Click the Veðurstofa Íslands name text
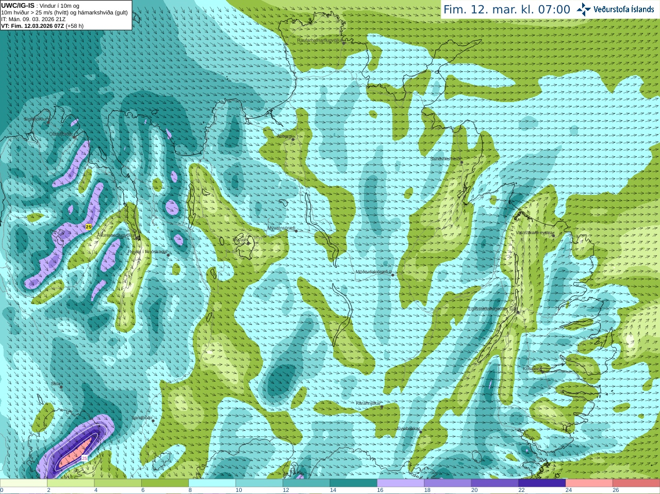 pyautogui.click(x=623, y=9)
